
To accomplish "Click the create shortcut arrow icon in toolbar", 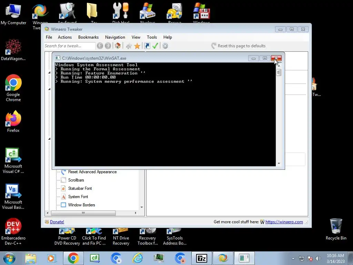I will point(147,46).
